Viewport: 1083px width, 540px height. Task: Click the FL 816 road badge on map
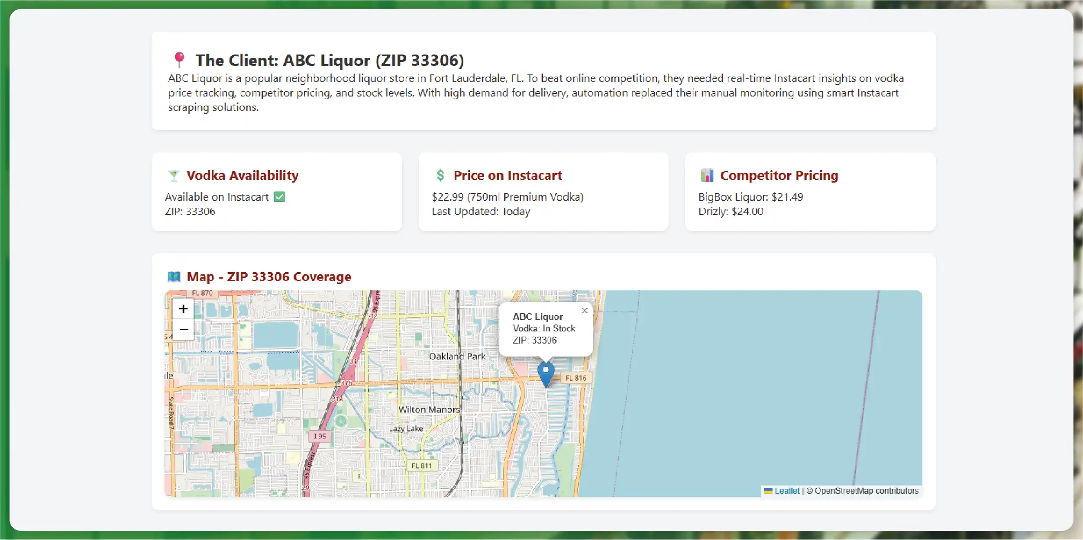[576, 378]
